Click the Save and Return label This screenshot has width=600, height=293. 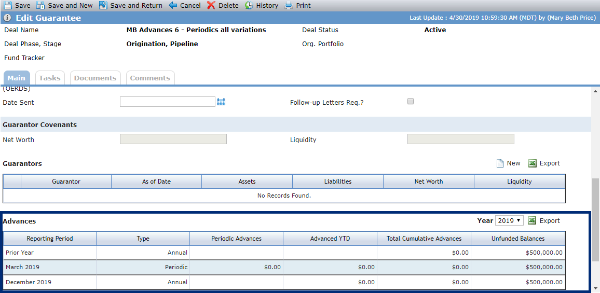click(x=136, y=5)
